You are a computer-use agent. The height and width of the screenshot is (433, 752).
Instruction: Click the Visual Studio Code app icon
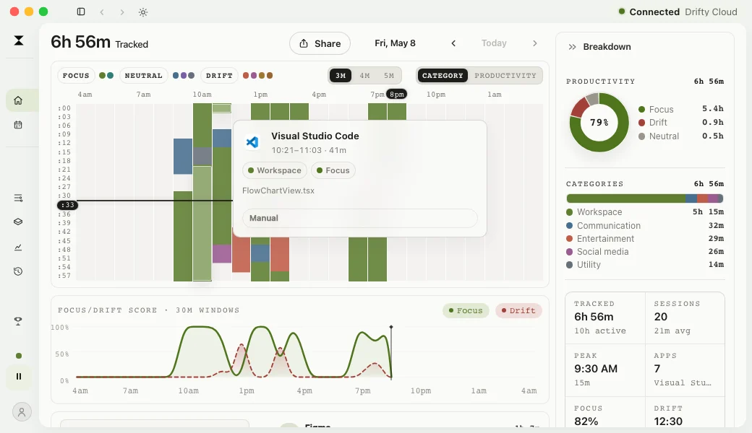click(x=252, y=142)
